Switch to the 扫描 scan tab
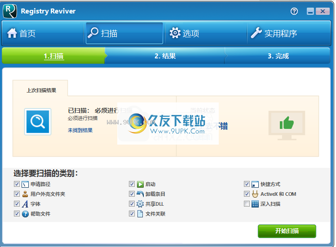Image resolution: width=336 pixels, height=247 pixels. tap(124, 33)
